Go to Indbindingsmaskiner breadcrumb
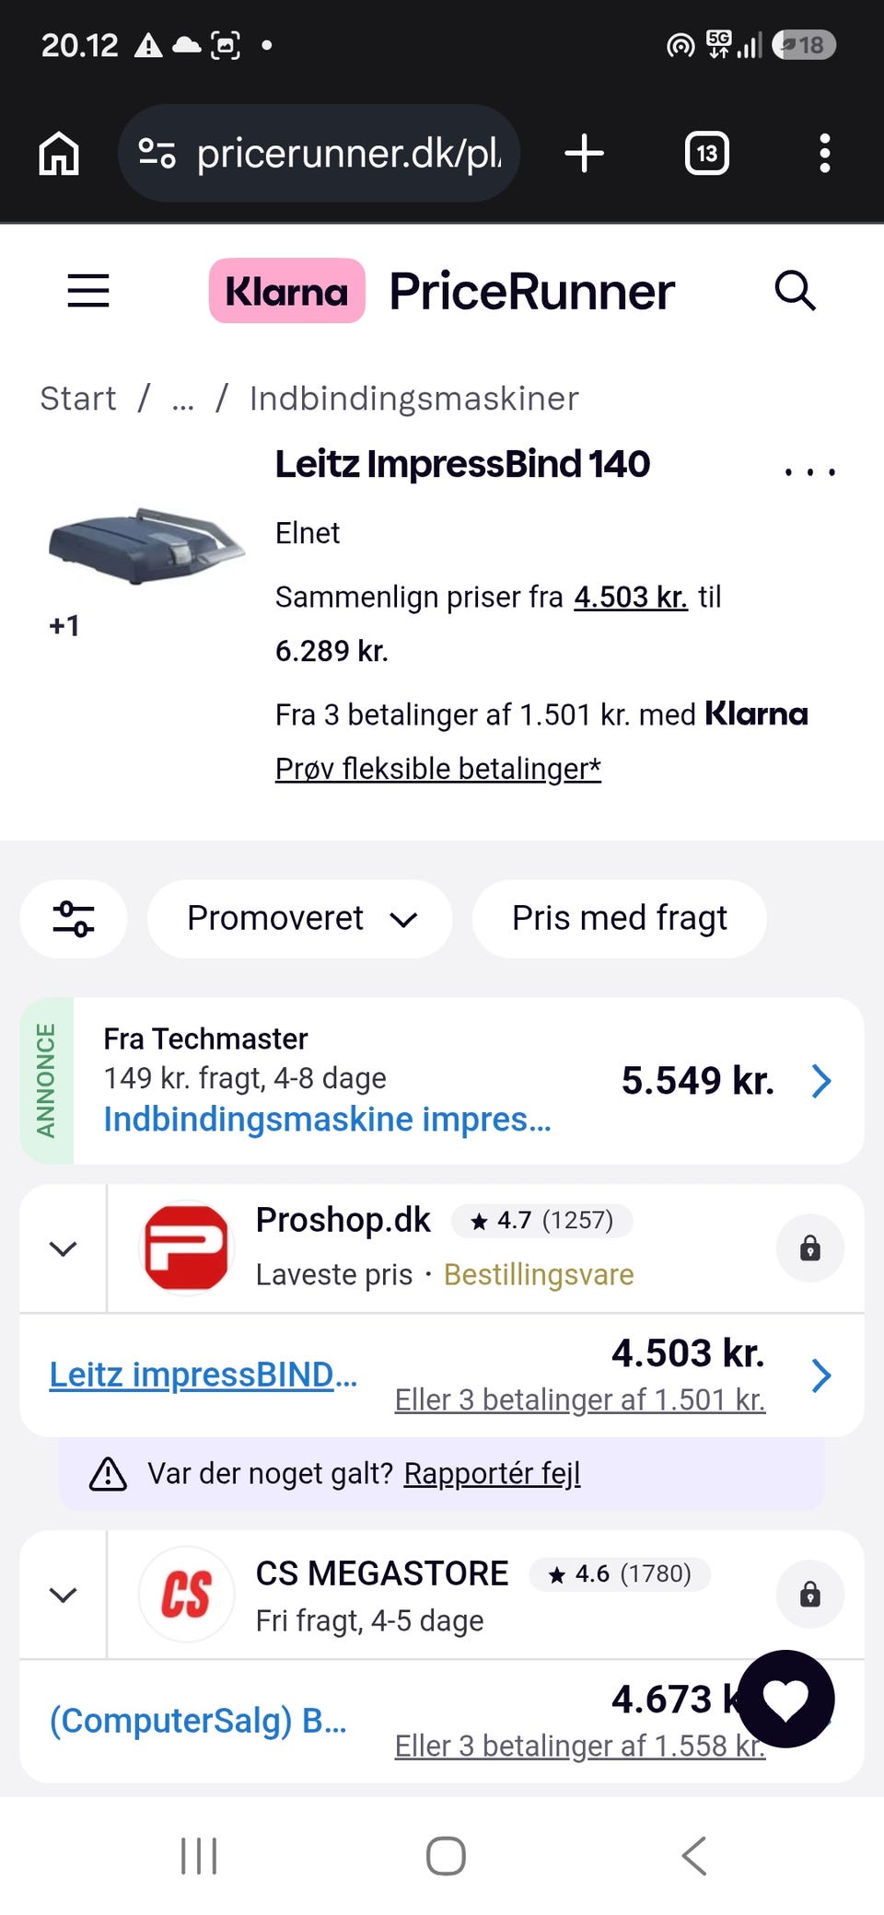This screenshot has height=1915, width=884. pyautogui.click(x=414, y=399)
